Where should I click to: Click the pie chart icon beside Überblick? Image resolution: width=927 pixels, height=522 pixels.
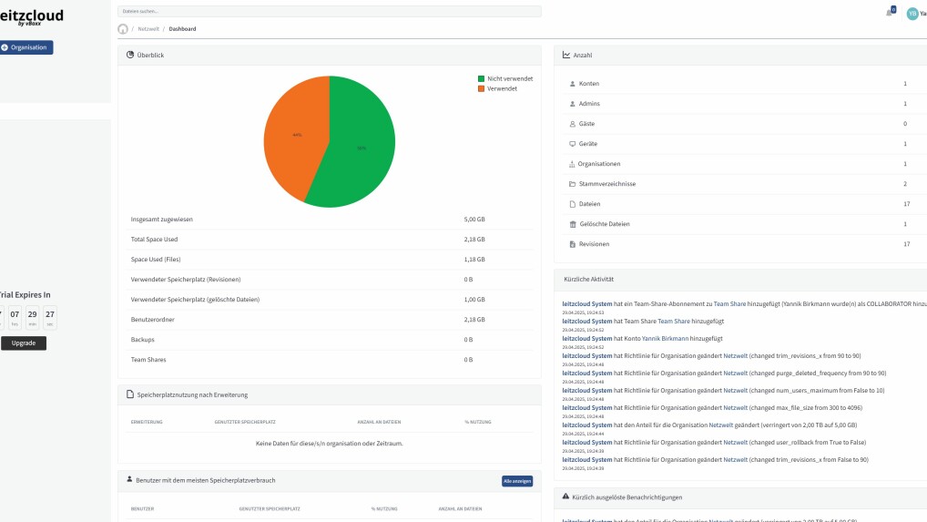(130, 56)
